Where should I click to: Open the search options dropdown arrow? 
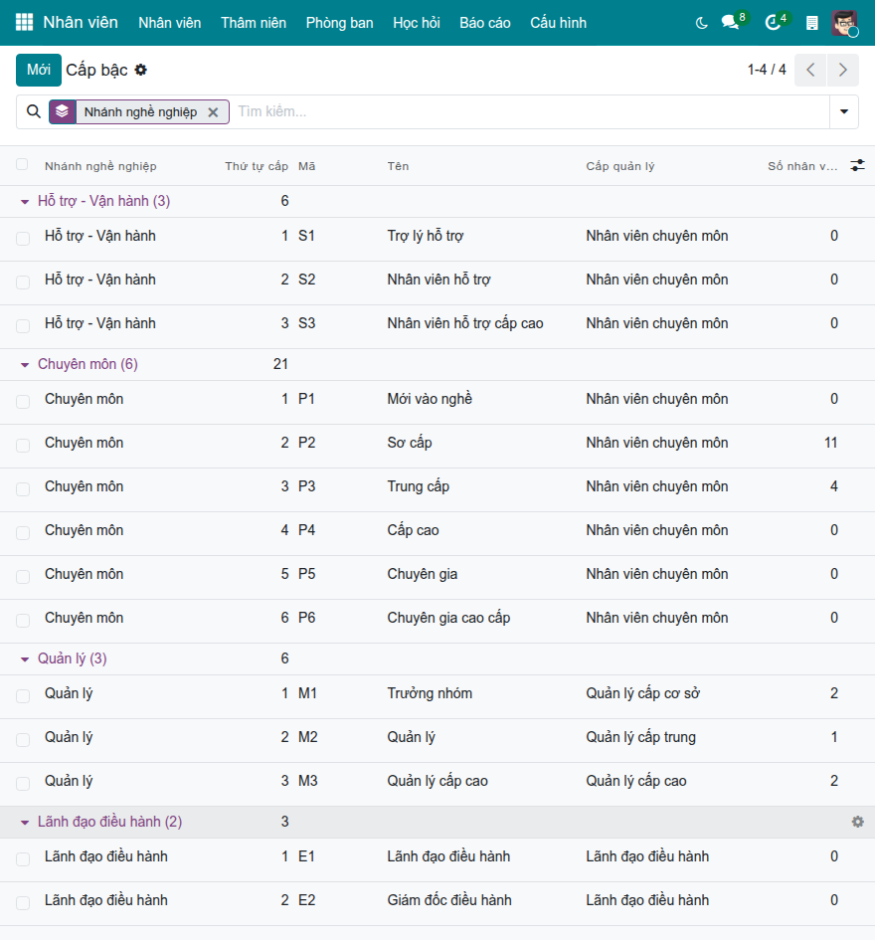[844, 111]
